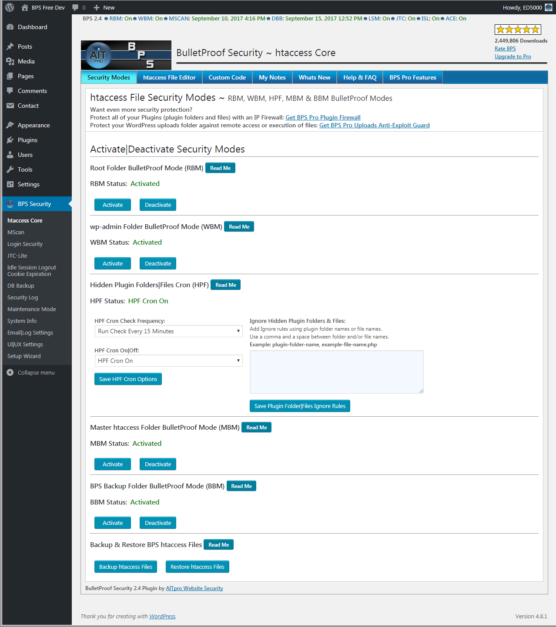556x627 pixels.
Task: Click into Ignore Hidden Plugin Folders textarea
Action: pos(337,372)
